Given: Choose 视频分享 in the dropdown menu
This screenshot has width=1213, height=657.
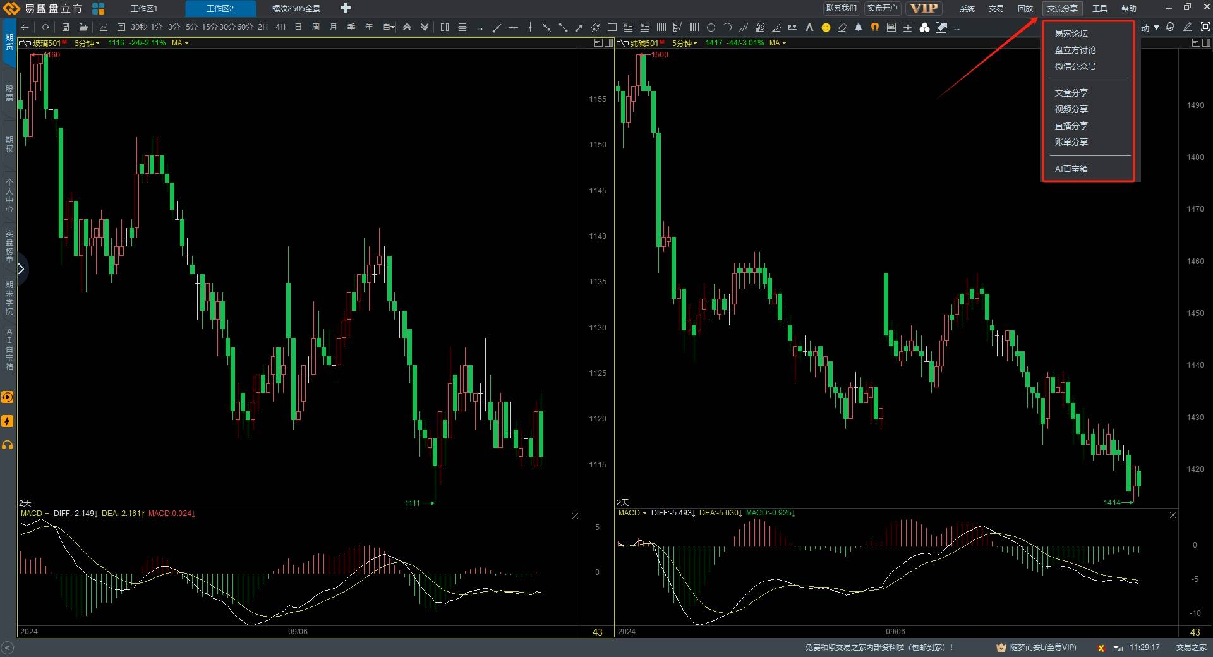Looking at the screenshot, I should pos(1071,109).
